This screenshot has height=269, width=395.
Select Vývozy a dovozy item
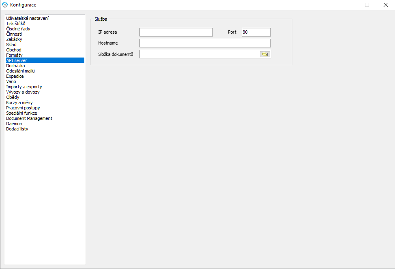tap(45, 92)
